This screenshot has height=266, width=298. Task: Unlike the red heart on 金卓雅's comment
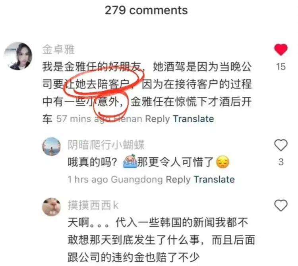point(281,50)
